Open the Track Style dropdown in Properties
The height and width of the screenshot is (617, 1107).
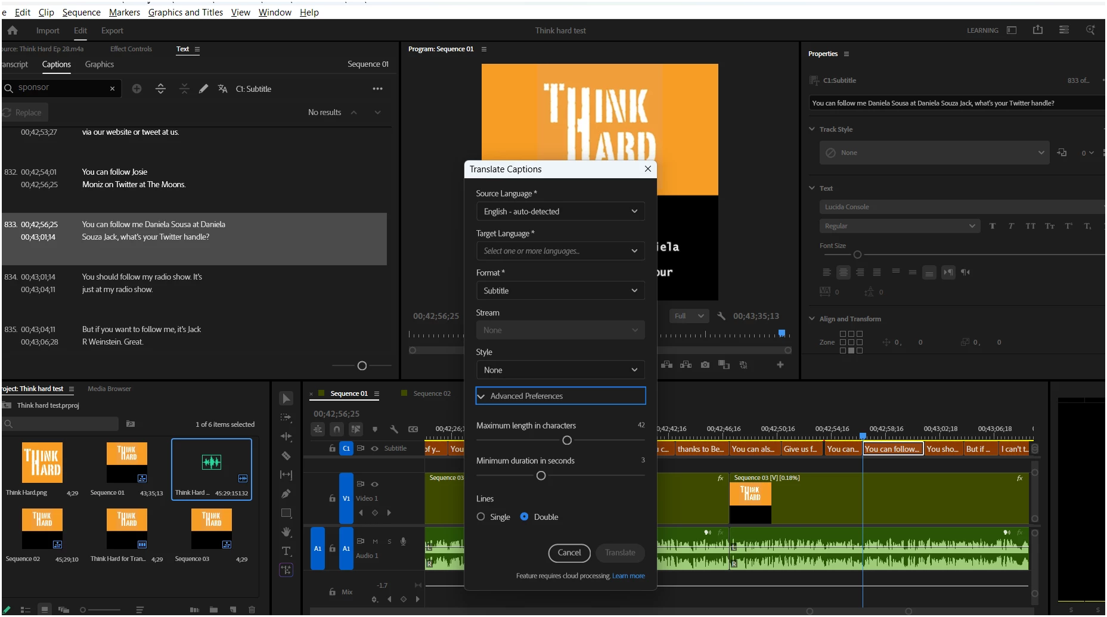[934, 153]
